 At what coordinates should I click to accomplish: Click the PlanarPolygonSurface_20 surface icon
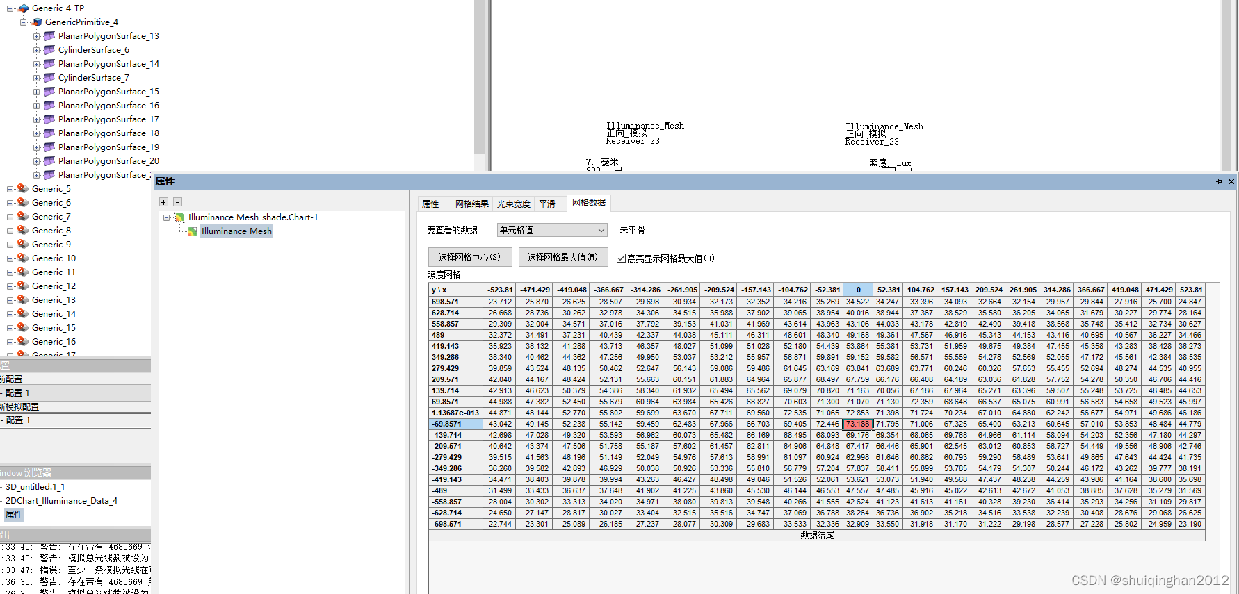49,161
